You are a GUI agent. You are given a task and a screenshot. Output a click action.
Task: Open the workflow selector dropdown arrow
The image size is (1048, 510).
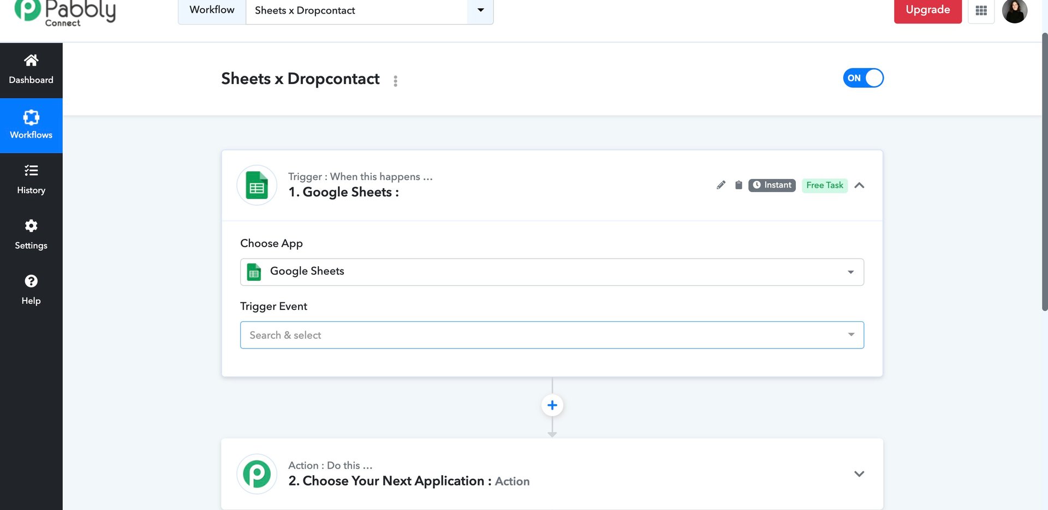pos(480,10)
